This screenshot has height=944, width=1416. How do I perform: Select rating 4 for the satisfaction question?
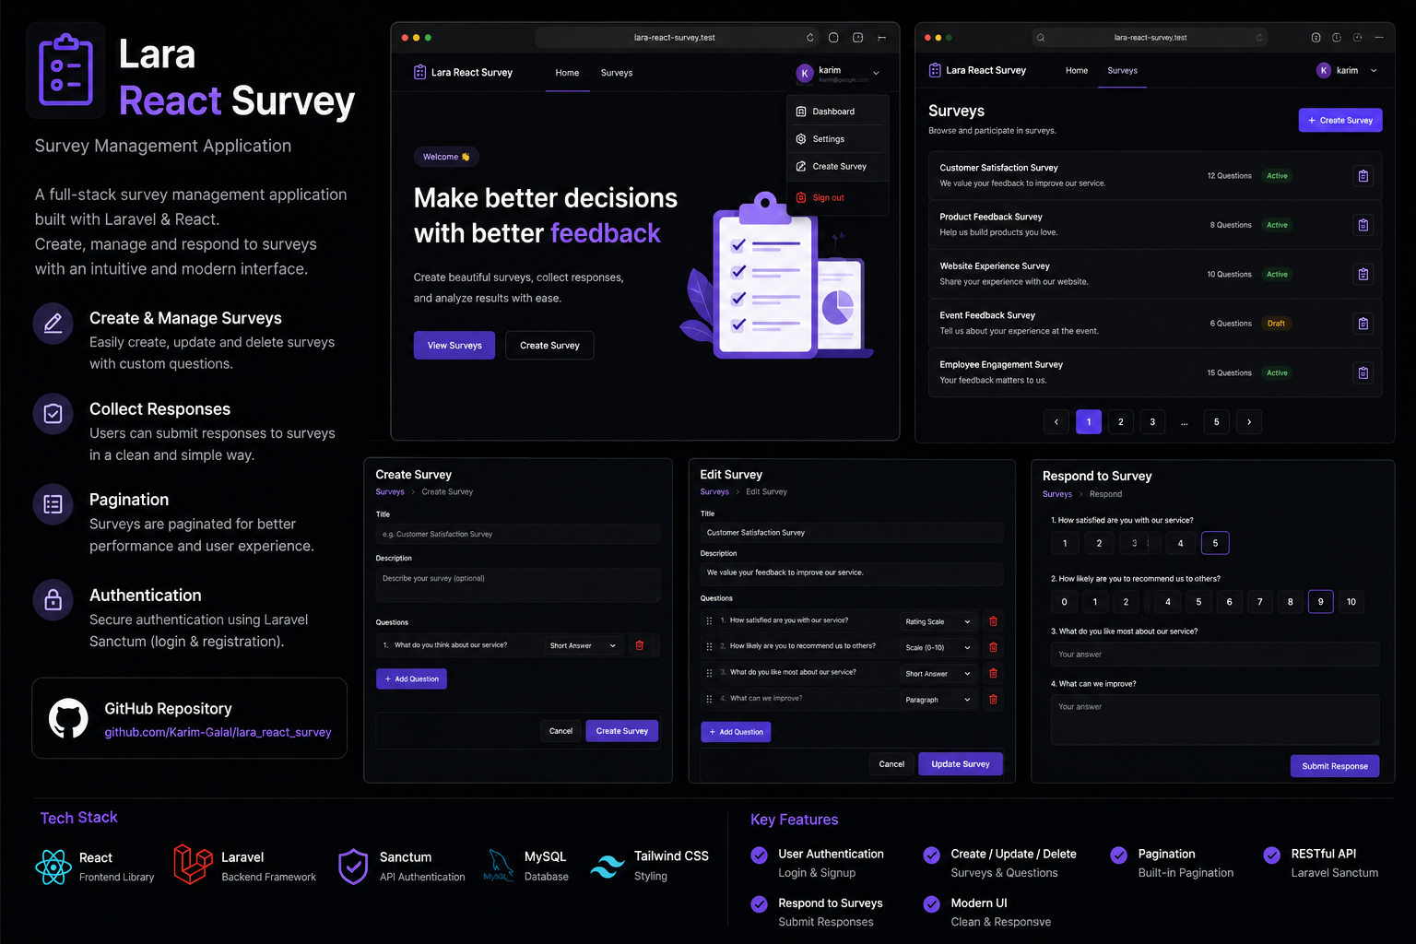[1180, 543]
